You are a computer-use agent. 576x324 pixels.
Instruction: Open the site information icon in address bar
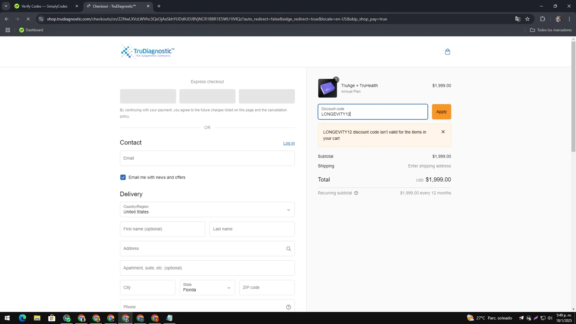(x=41, y=19)
